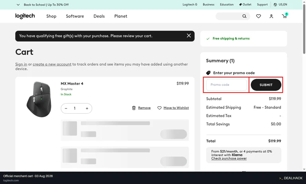Click the Remove text link
Viewport: 306px width, 184px height.
tap(144, 108)
